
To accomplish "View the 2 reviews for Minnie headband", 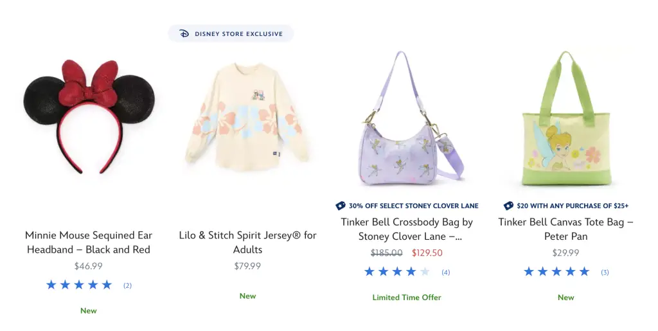I will click(127, 285).
